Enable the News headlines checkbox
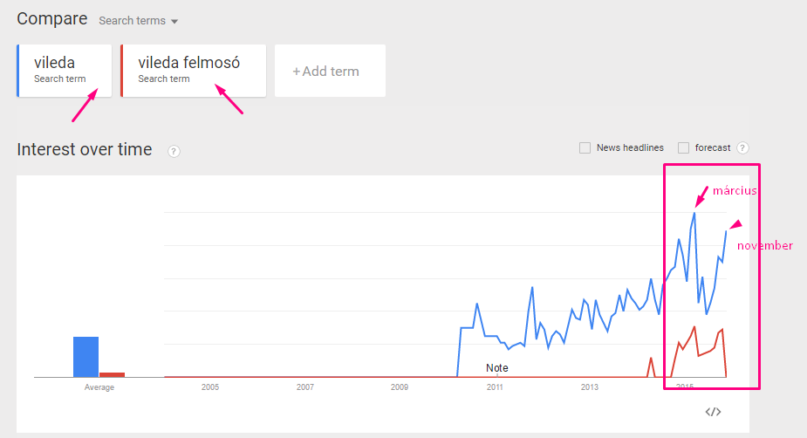The width and height of the screenshot is (807, 438). (585, 148)
